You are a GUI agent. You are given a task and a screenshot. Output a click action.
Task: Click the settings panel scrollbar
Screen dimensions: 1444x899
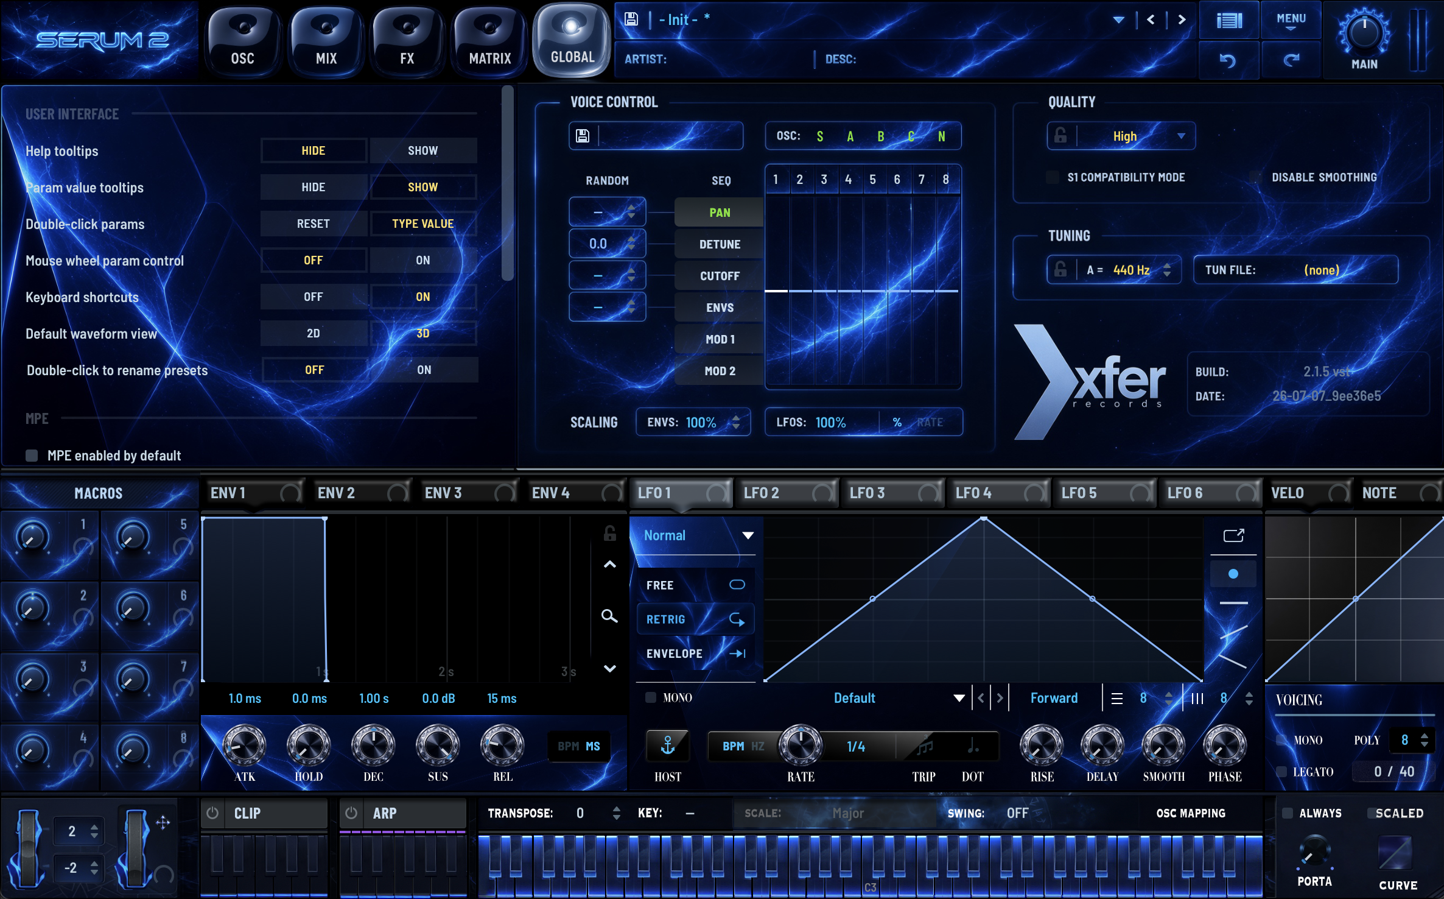507,184
